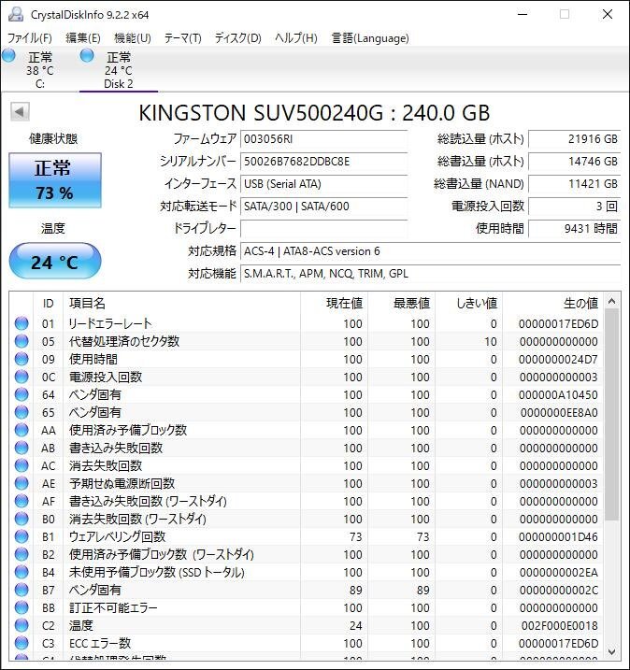Click status orb for attribute B2 row
Screen dimensions: 630x670
click(21, 554)
